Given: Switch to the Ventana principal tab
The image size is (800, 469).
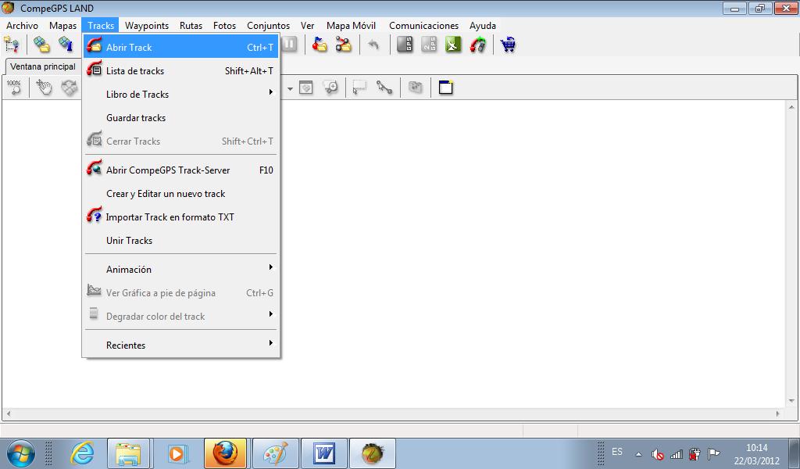Looking at the screenshot, I should click(43, 66).
